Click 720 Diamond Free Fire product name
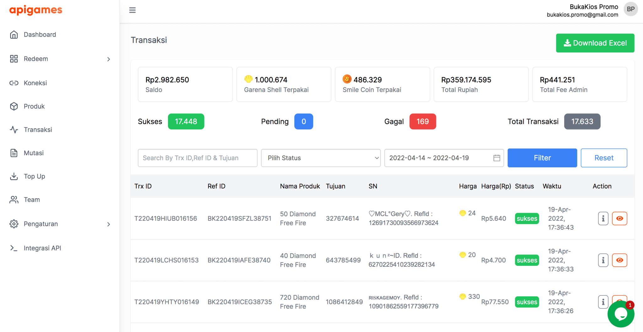643x332 pixels. point(300,302)
